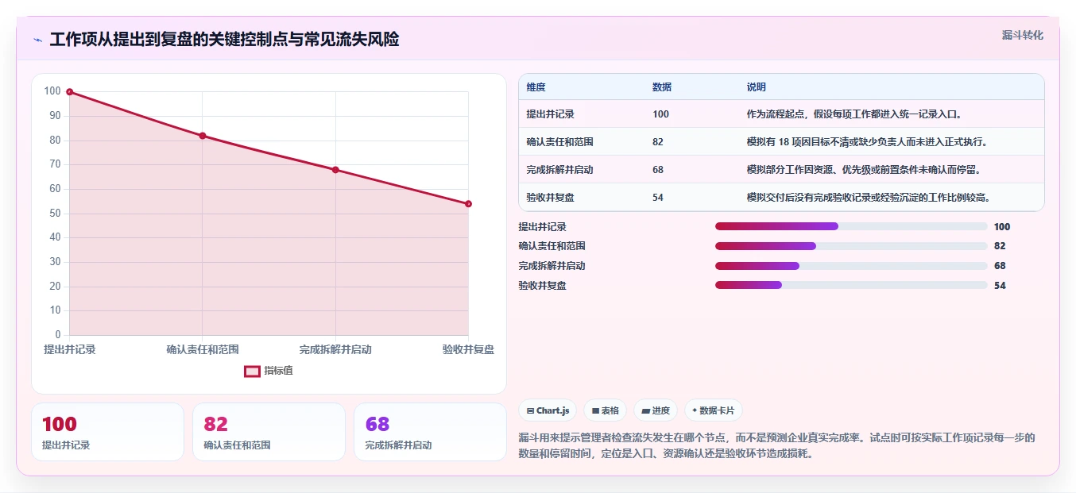Click the 提出并记录 progress bar
The width and height of the screenshot is (1076, 493).
click(x=851, y=226)
